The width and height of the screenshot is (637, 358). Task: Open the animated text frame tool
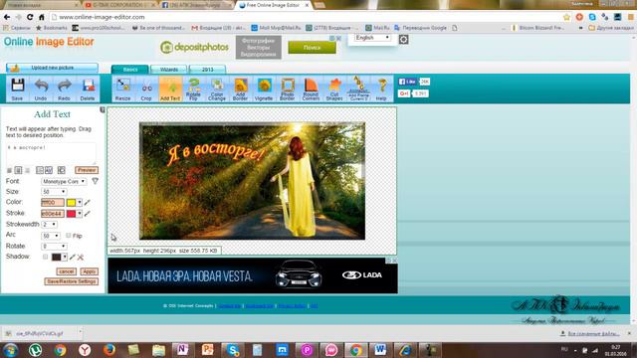pyautogui.click(x=358, y=89)
